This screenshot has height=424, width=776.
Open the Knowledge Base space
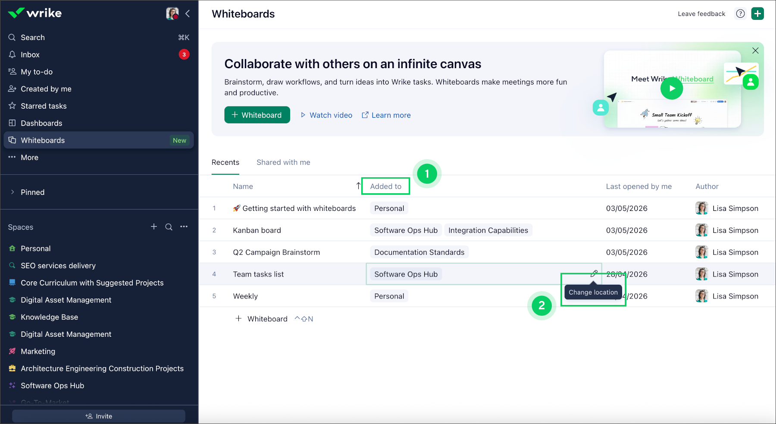99,317
